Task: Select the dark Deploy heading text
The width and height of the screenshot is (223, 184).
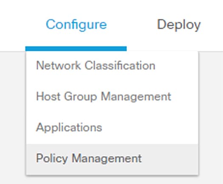Action: pos(179,25)
